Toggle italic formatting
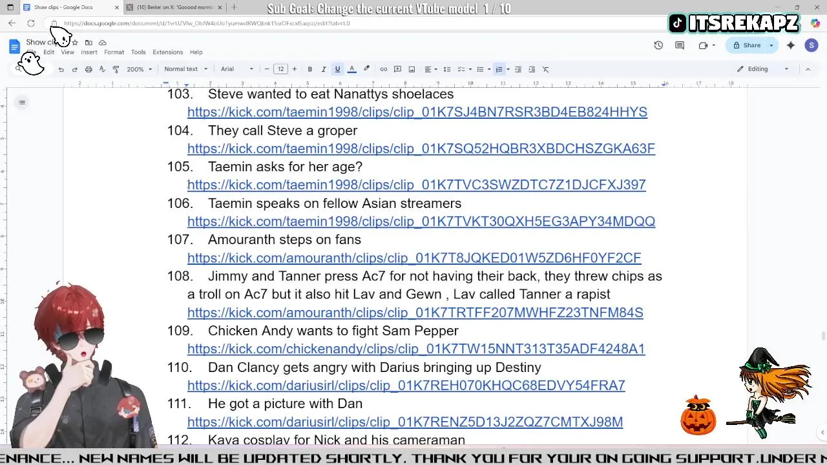 click(x=323, y=69)
